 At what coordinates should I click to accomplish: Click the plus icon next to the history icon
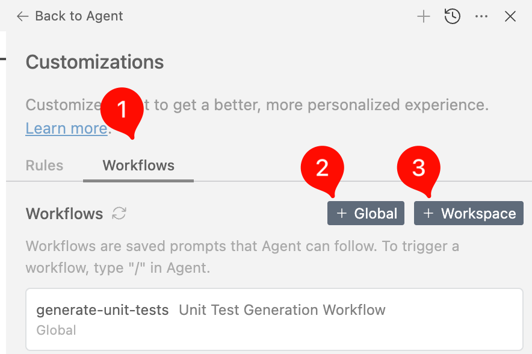423,16
